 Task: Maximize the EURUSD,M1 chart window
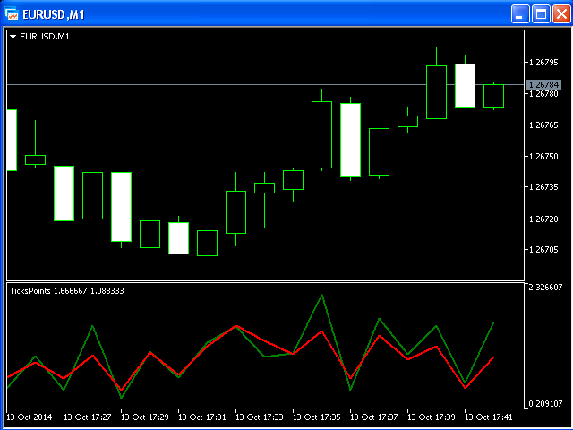click(x=541, y=13)
